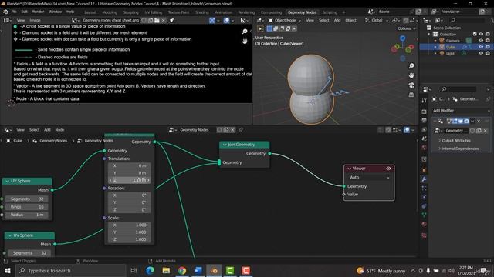Open the Edit menu
Viewport: 494px width, 277px height.
click(x=24, y=12)
